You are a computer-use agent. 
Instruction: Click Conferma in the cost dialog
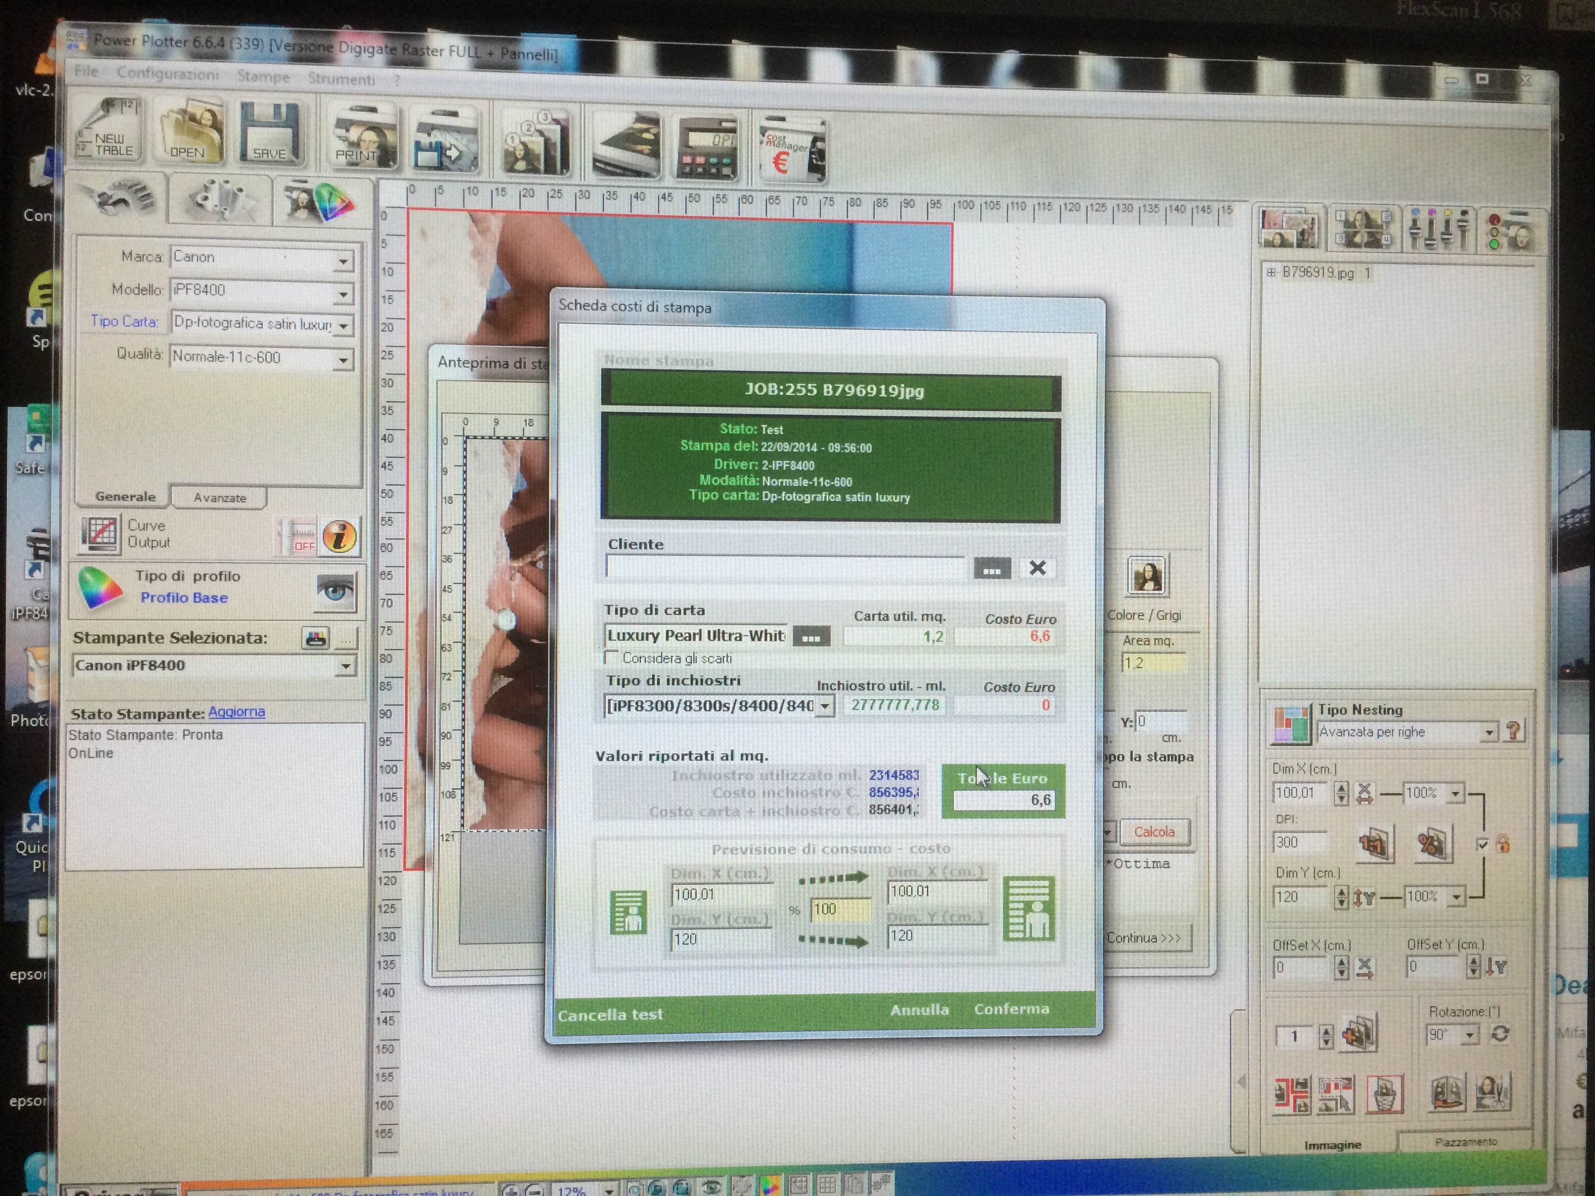coord(1012,1008)
